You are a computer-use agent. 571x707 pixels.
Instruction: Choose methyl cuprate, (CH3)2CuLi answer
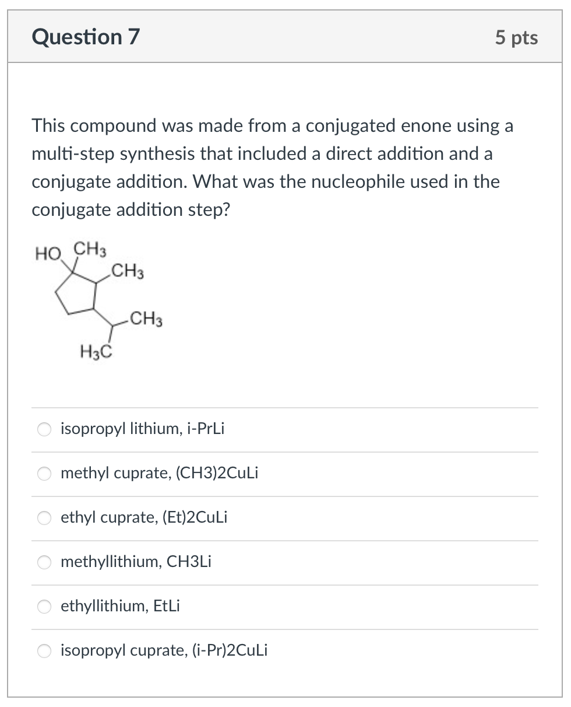44,474
